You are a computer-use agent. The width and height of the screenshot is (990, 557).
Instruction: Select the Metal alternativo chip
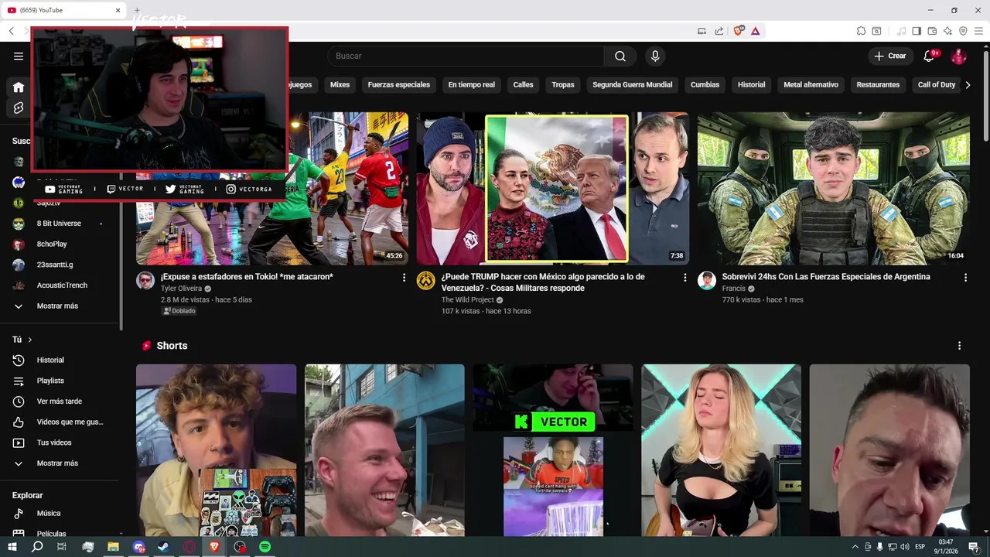point(811,85)
